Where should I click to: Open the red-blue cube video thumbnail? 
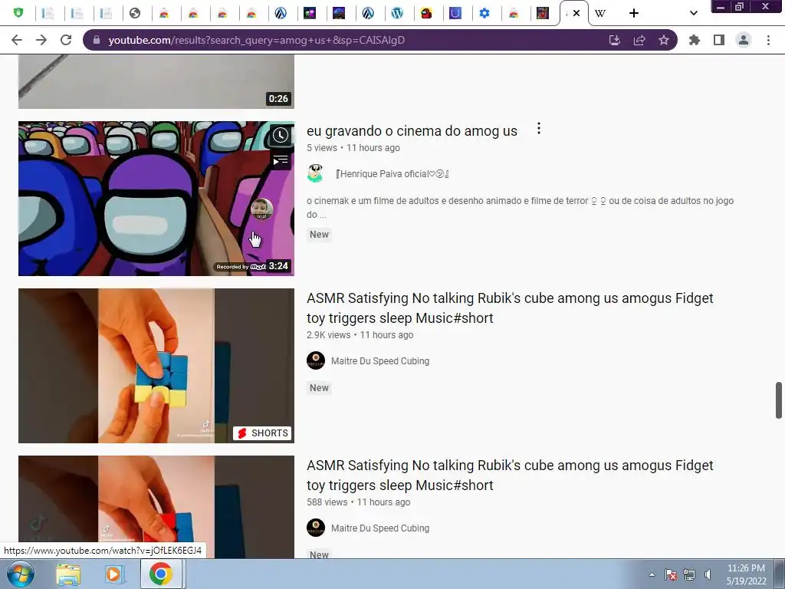click(x=156, y=507)
